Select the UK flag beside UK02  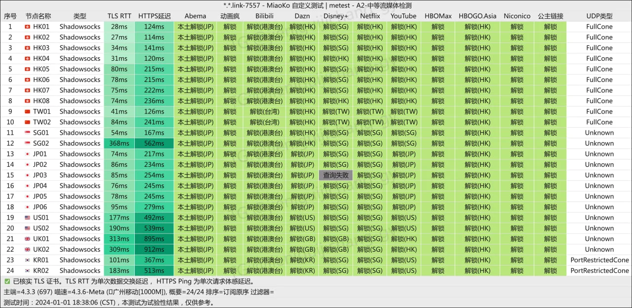coord(27,250)
